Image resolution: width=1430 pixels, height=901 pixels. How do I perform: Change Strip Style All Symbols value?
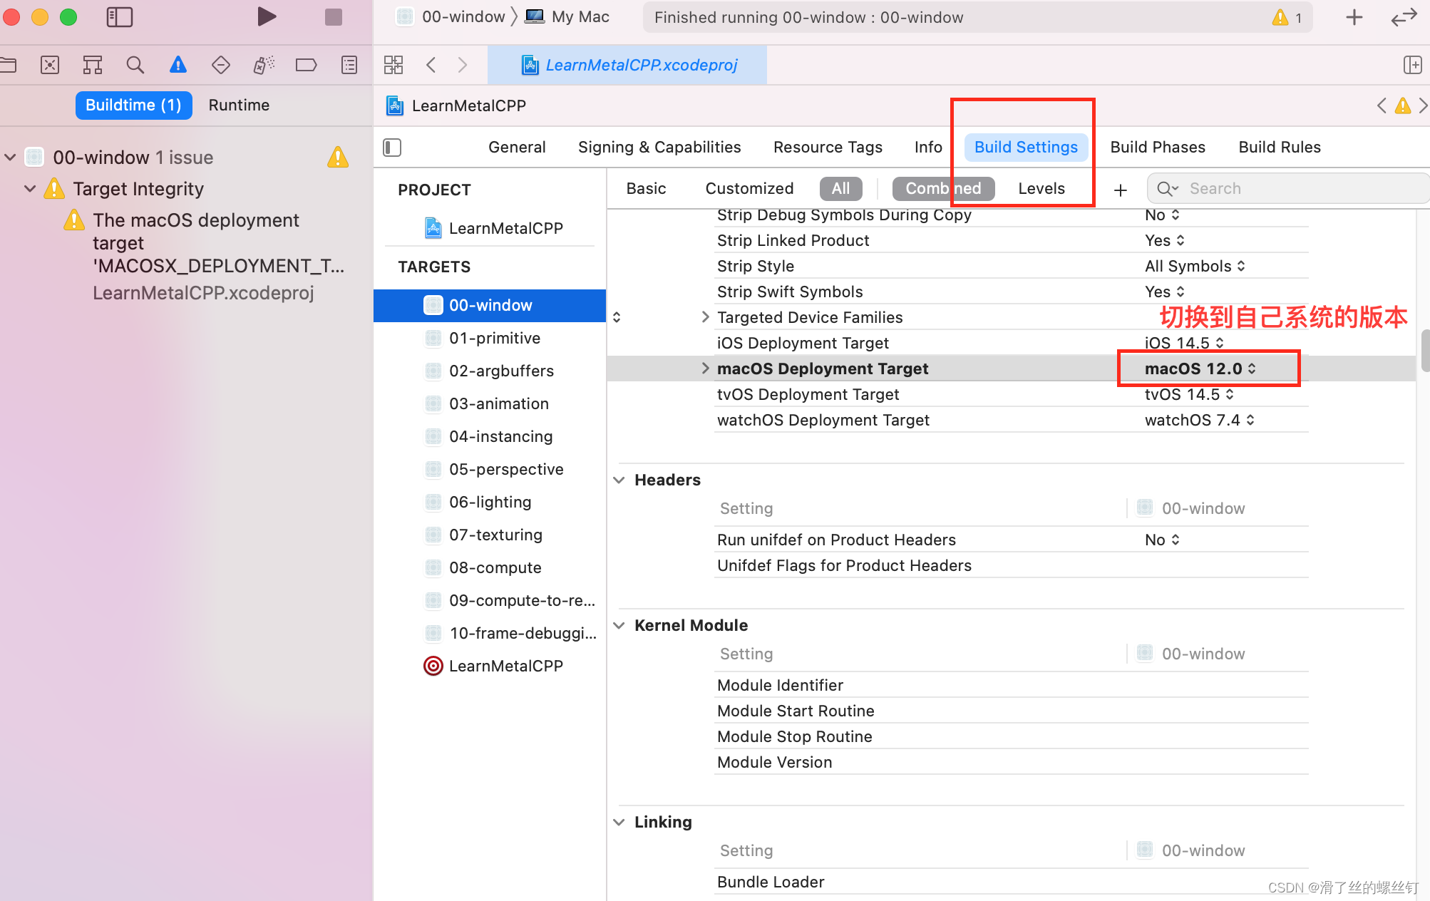coord(1195,266)
